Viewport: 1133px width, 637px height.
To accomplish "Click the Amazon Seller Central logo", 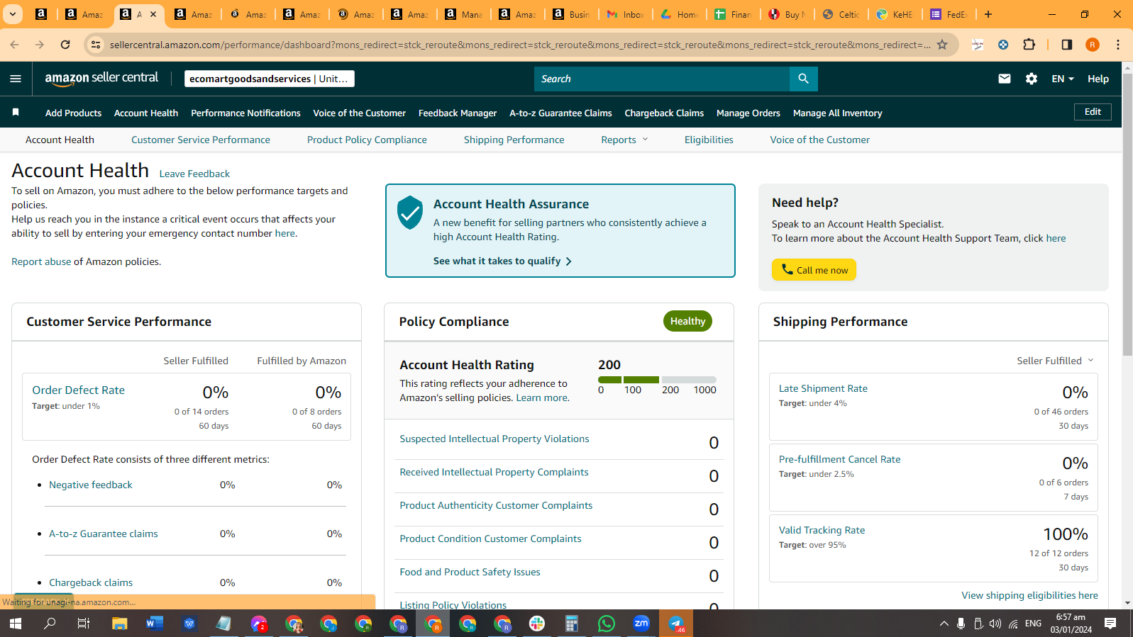I will pos(101,79).
